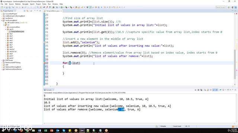Click the list.remove(3) code line

[74, 52]
